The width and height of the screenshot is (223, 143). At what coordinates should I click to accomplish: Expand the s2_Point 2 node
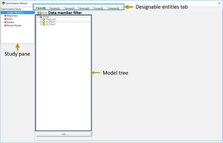click(41, 24)
